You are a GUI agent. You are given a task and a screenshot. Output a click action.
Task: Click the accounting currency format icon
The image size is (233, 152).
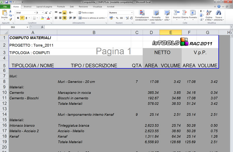click(x=111, y=18)
